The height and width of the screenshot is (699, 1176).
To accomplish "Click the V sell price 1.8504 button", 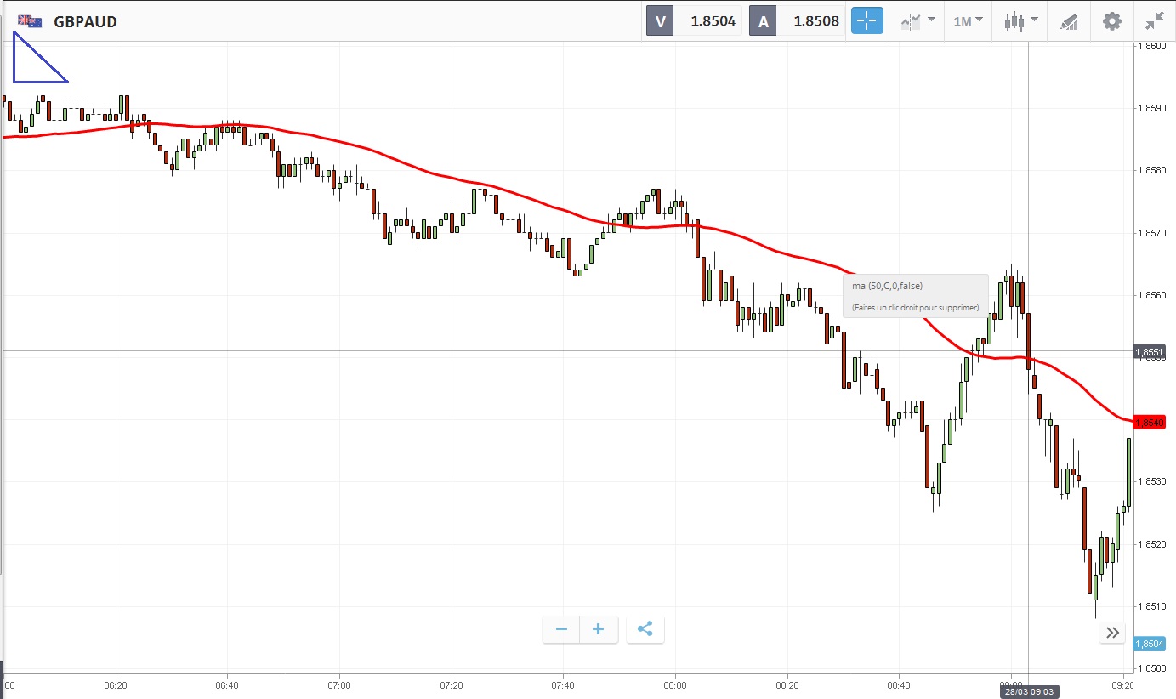I will click(694, 21).
